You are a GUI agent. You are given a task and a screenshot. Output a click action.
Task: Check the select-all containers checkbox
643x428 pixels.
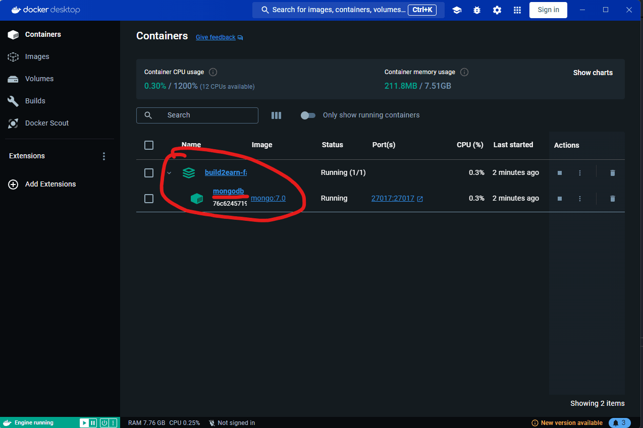tap(149, 145)
